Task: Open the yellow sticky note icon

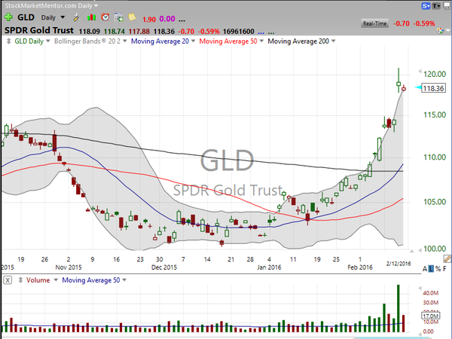Action: (132, 17)
